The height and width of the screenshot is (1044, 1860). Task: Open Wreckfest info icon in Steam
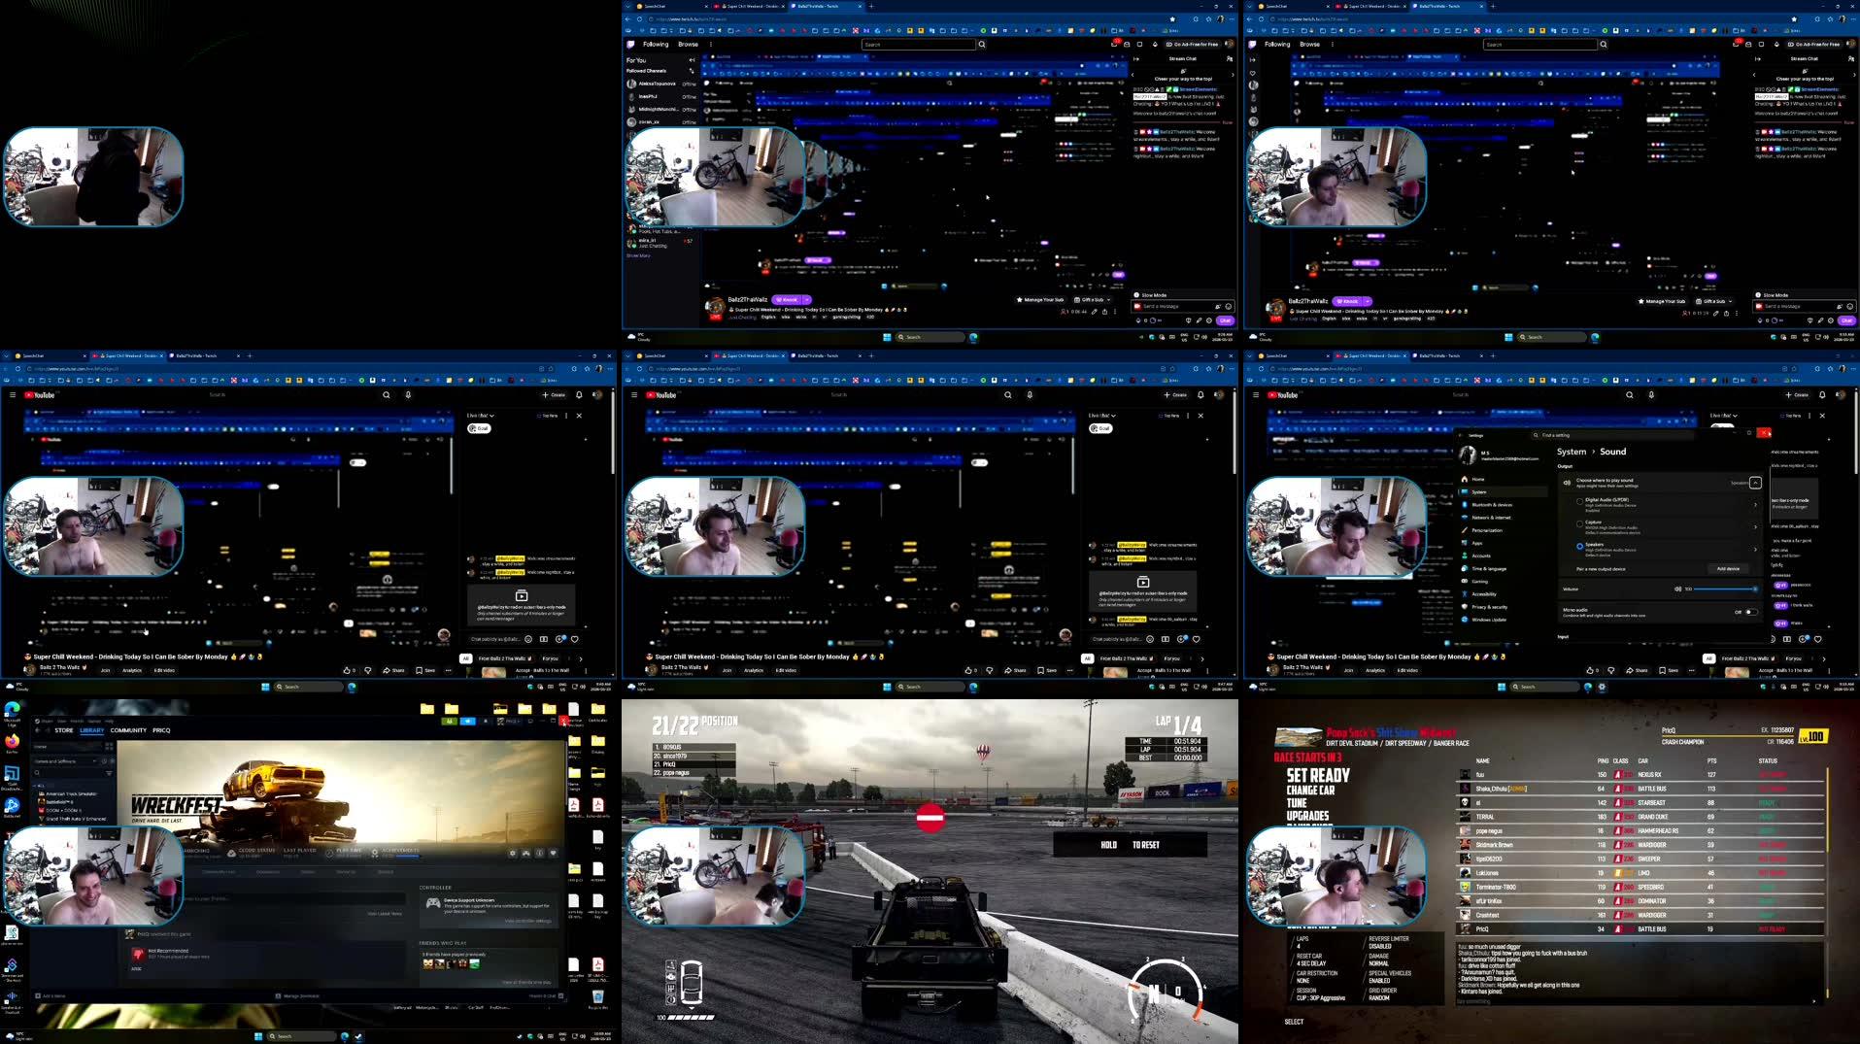click(x=540, y=854)
